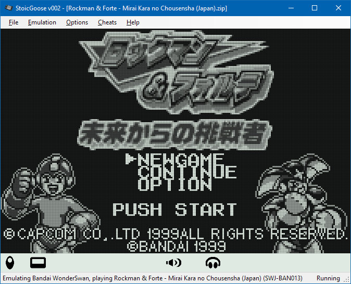Click the speaker volume icon
The width and height of the screenshot is (351, 284).
pos(173,263)
